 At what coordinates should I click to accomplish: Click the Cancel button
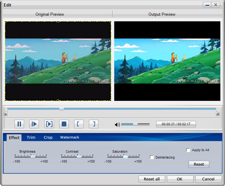click(x=208, y=179)
